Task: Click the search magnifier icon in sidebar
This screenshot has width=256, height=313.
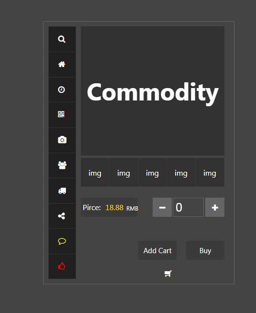Action: (x=62, y=39)
